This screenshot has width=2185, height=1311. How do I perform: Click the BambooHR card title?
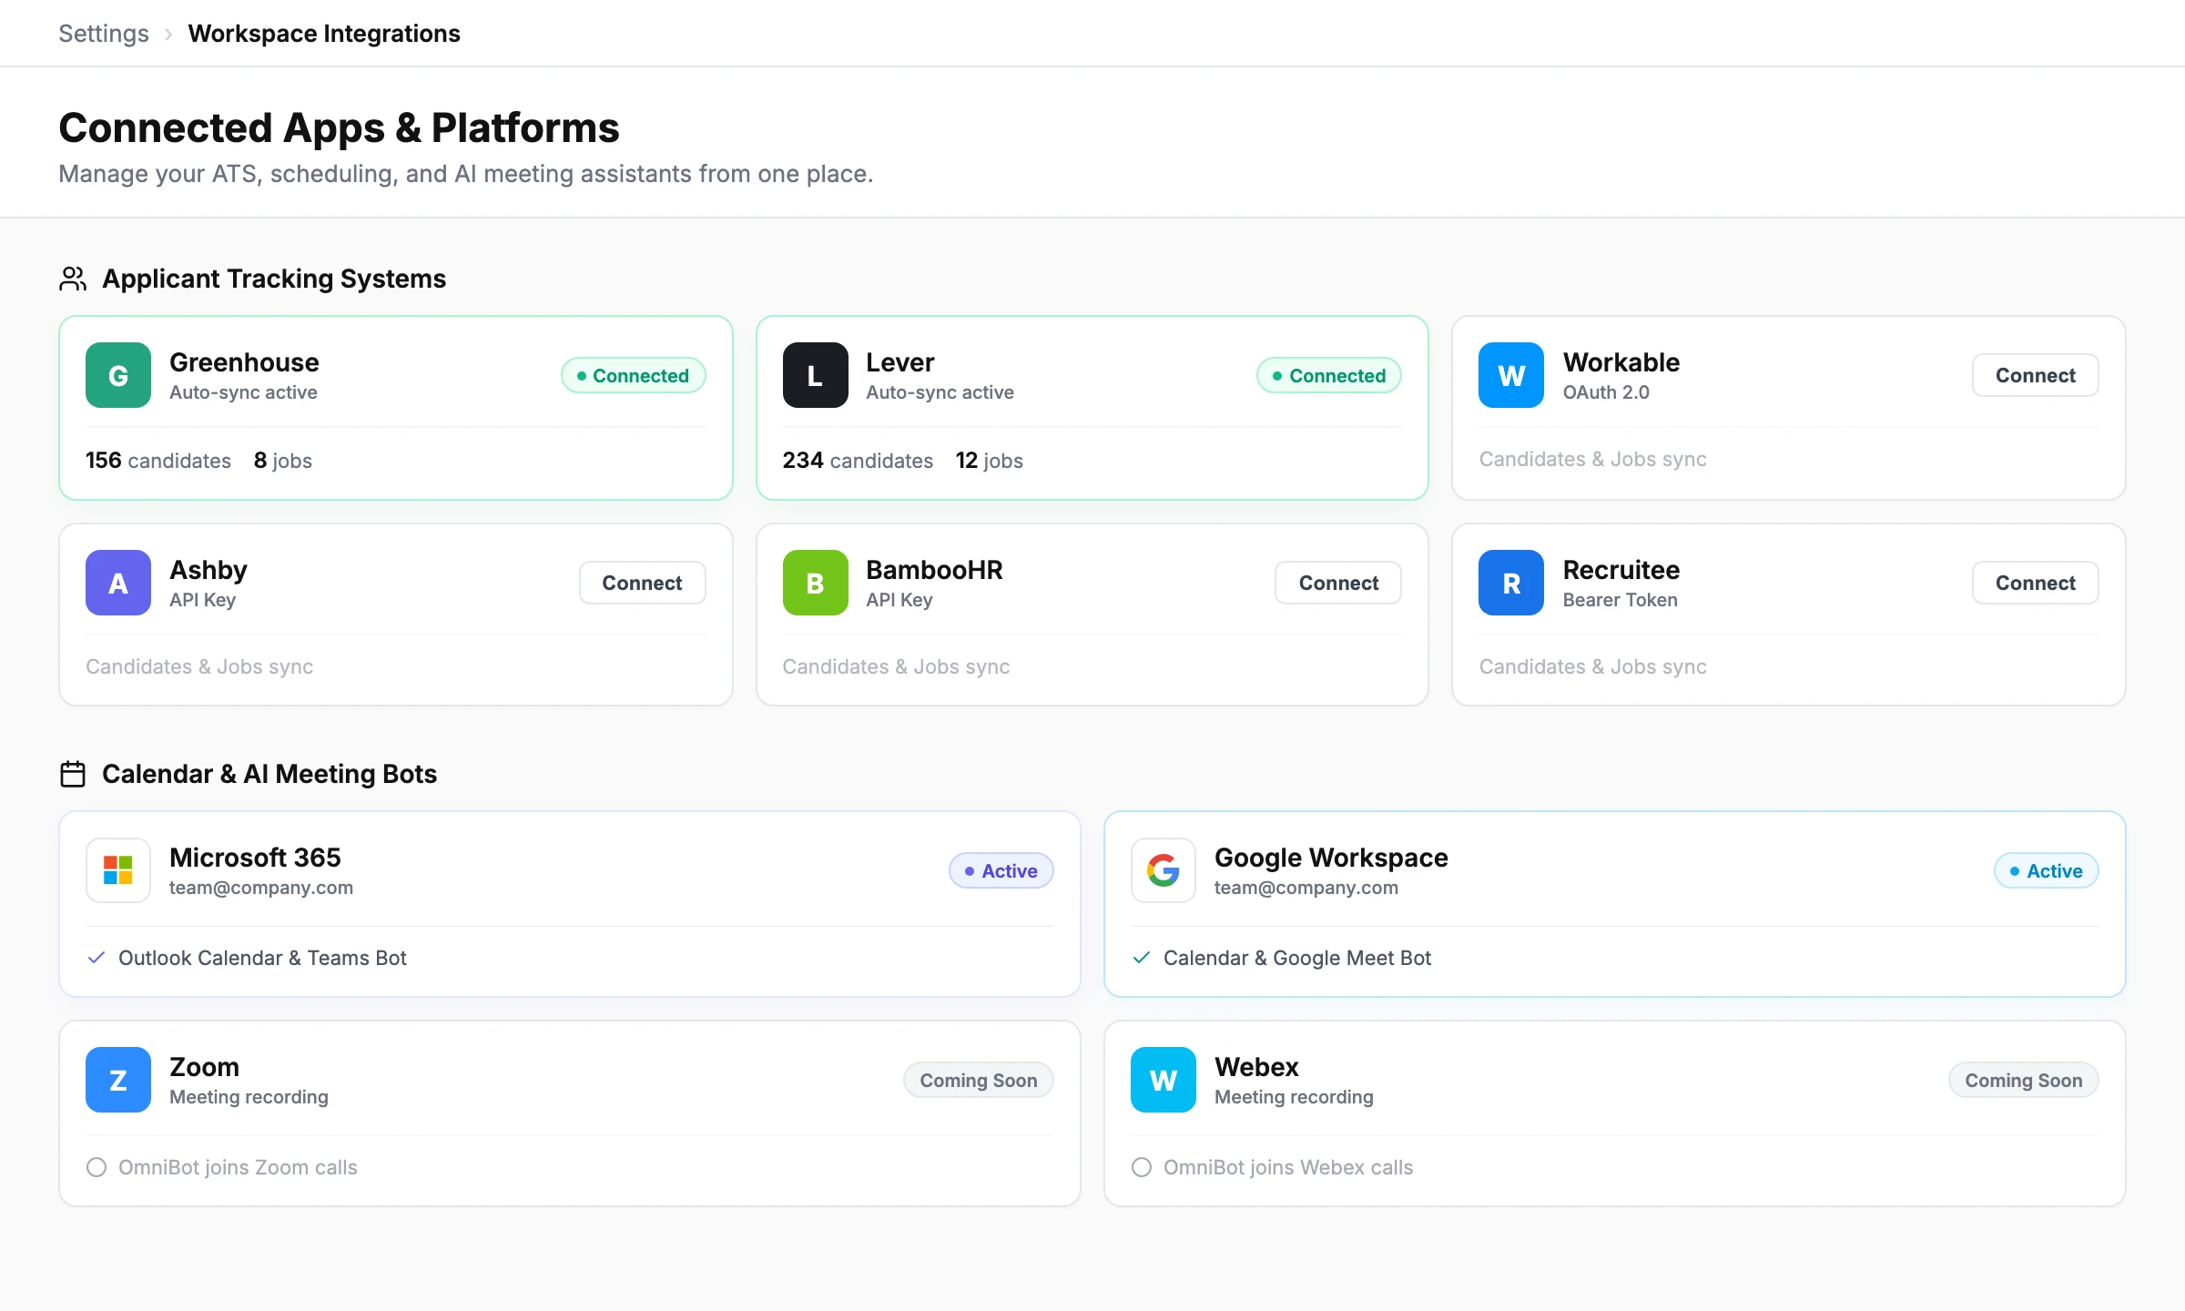click(x=934, y=570)
